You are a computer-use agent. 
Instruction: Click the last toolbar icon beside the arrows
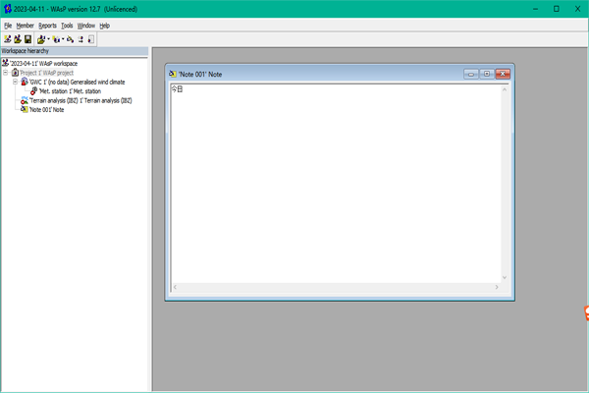[91, 39]
